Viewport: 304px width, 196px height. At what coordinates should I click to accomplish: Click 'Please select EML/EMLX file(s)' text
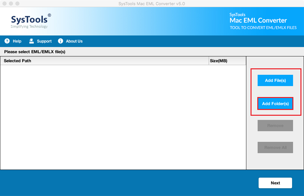[x=35, y=52]
